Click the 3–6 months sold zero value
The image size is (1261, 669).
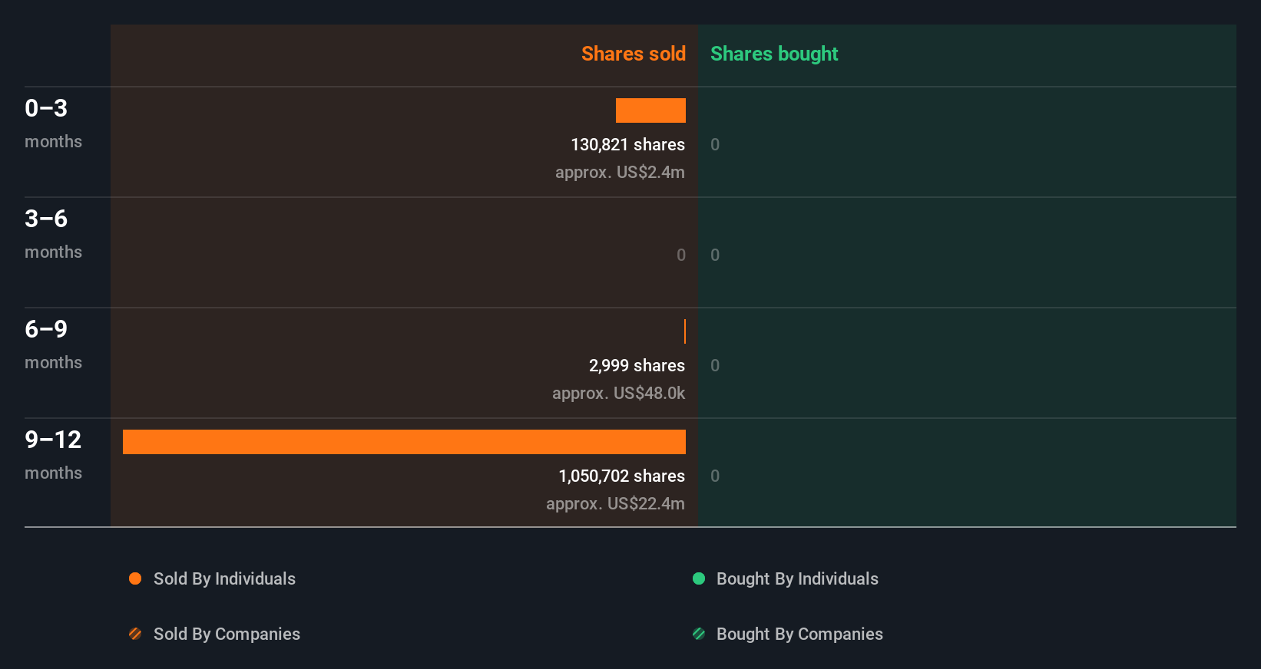tap(681, 255)
